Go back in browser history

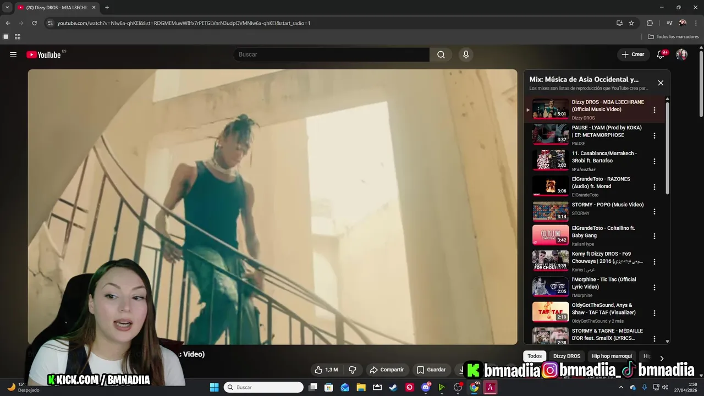(8, 23)
